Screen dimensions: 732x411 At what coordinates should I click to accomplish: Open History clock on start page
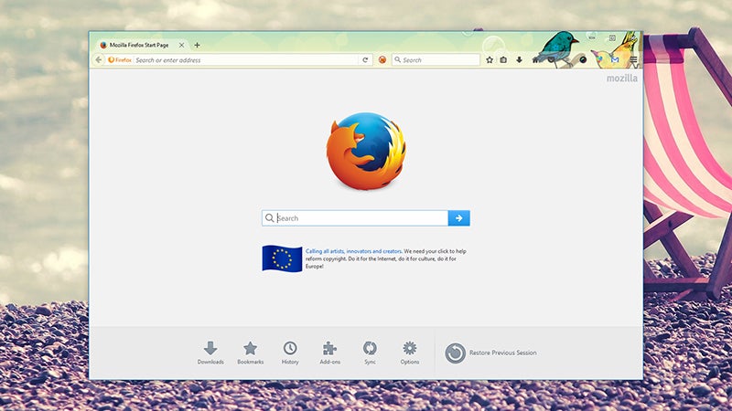pos(290,353)
